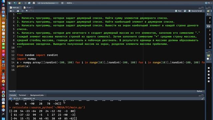Maximize the console pane
This screenshot has height=120, width=213.
(202, 96)
